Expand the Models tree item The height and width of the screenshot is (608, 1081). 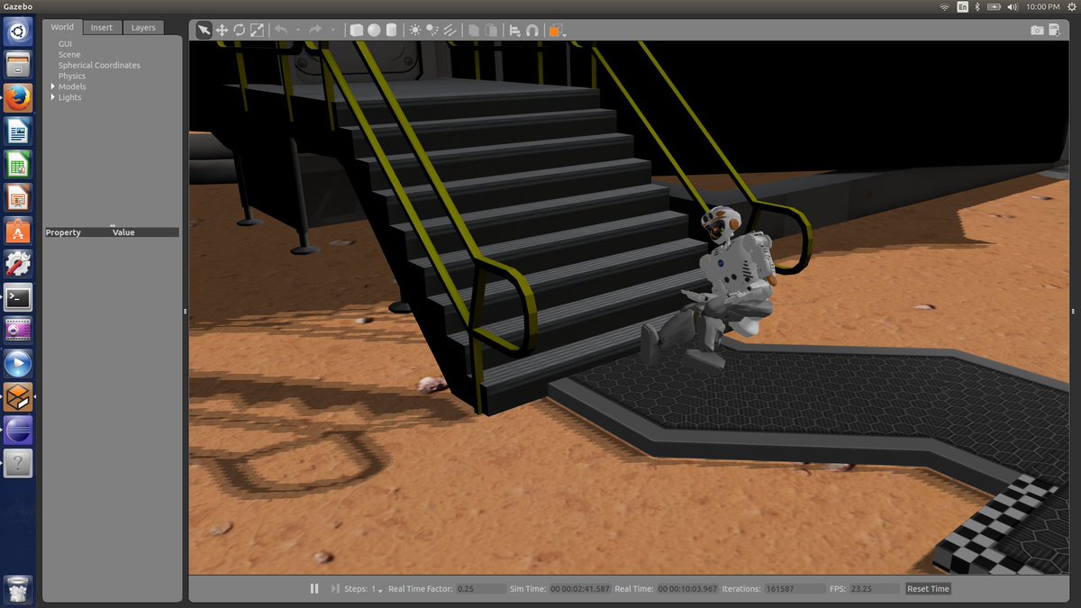point(52,86)
